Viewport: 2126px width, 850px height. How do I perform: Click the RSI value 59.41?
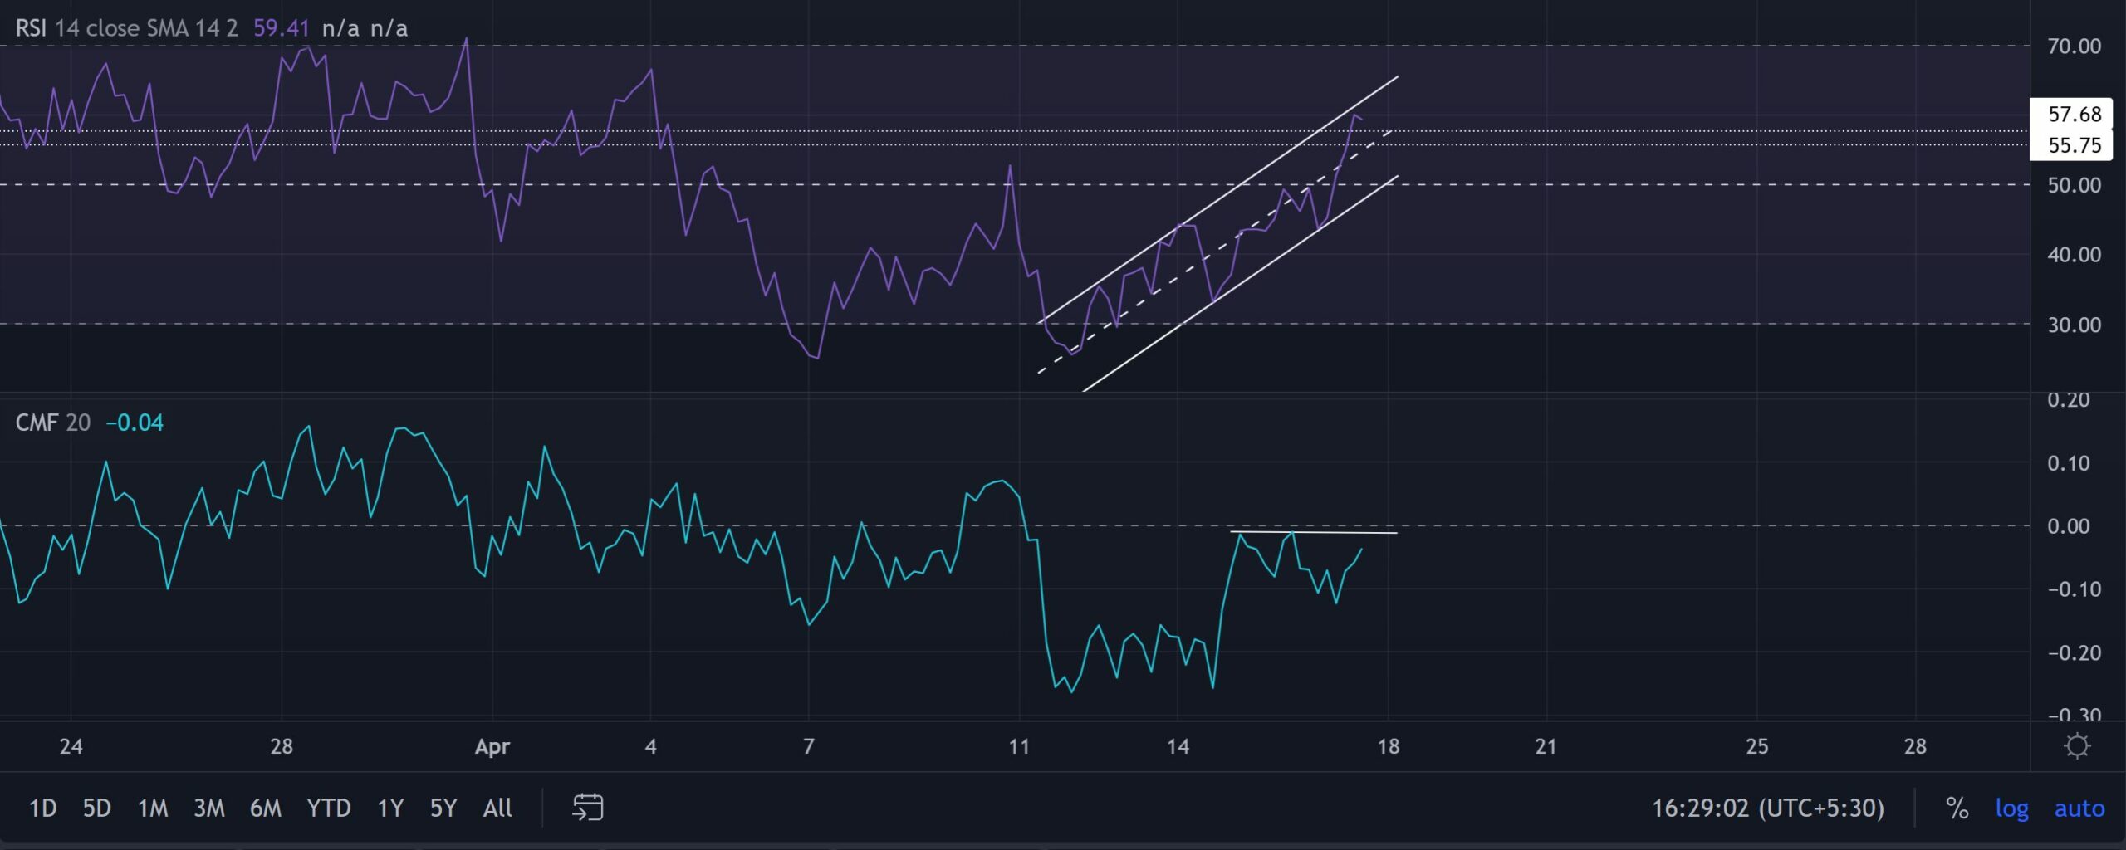[280, 27]
